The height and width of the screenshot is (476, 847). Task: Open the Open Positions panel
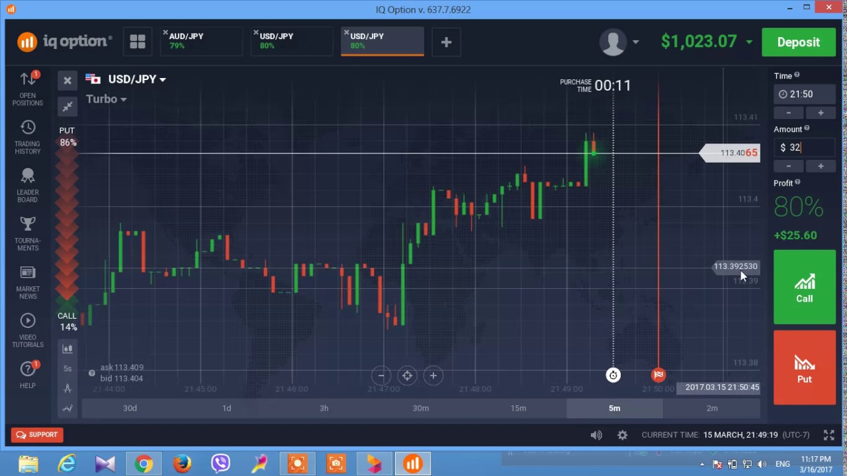[28, 88]
